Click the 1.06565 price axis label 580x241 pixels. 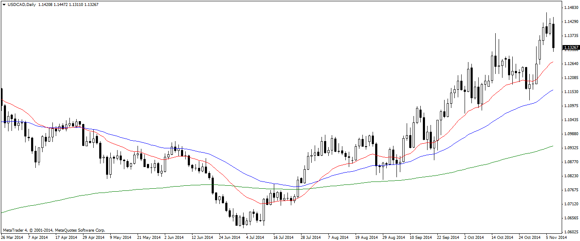coord(571,218)
